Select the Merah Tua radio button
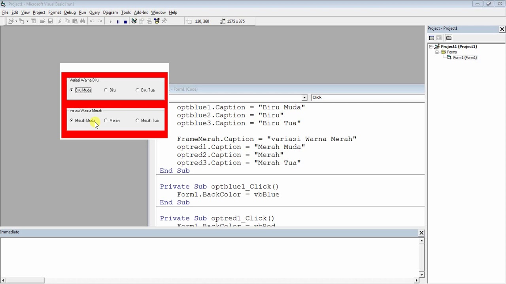The width and height of the screenshot is (506, 284). 147,120
